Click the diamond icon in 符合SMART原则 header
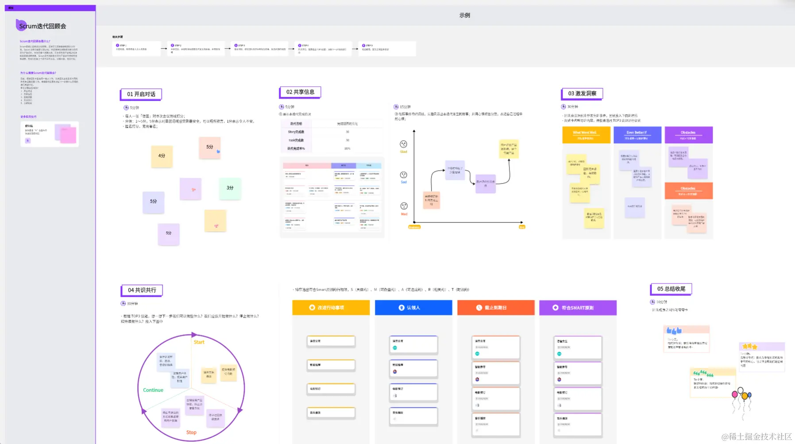Image resolution: width=795 pixels, height=444 pixels. (x=556, y=307)
